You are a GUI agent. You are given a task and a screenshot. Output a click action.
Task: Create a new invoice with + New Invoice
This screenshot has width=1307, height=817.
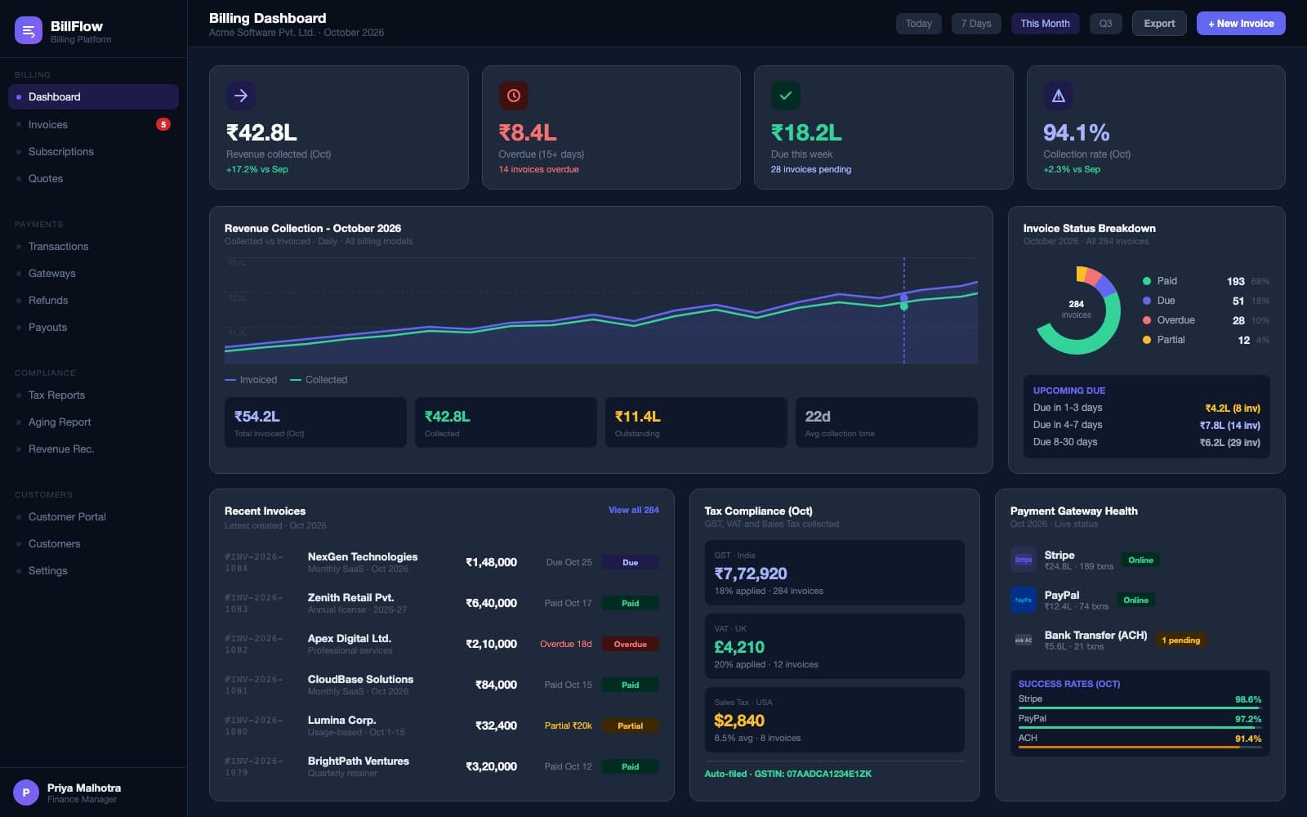[1241, 24]
